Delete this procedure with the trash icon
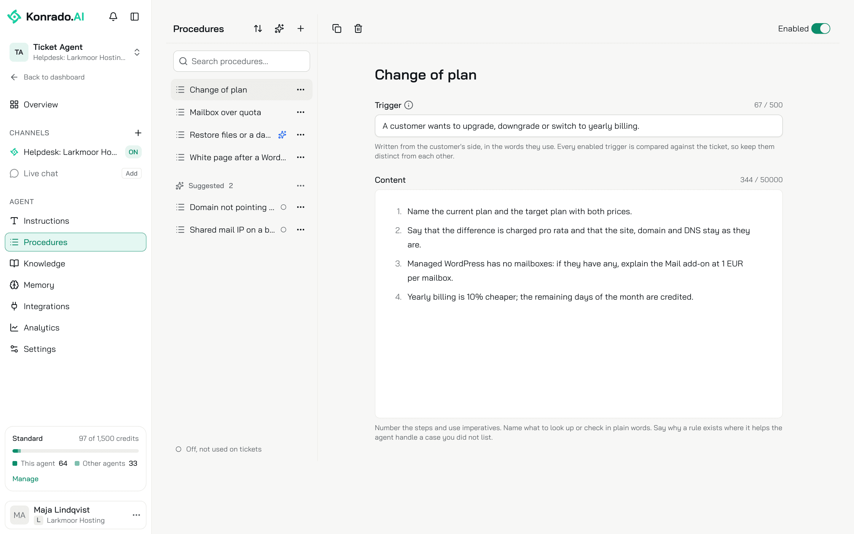The width and height of the screenshot is (854, 534). point(358,28)
